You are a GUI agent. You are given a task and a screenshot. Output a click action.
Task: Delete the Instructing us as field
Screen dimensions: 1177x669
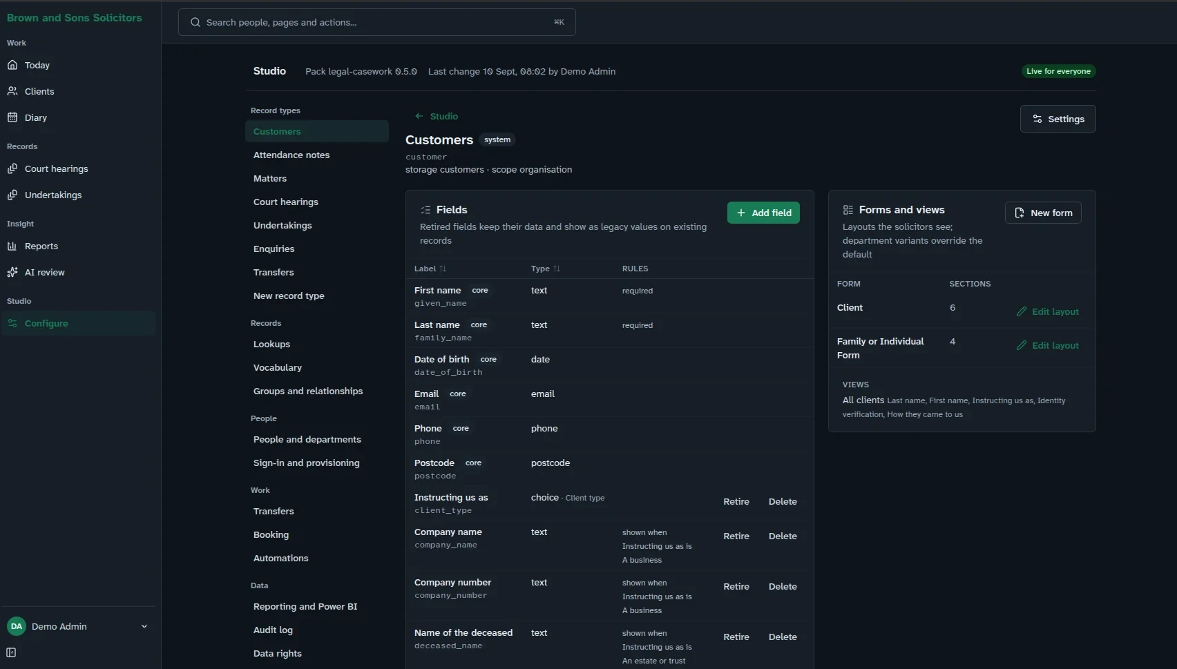coord(783,501)
